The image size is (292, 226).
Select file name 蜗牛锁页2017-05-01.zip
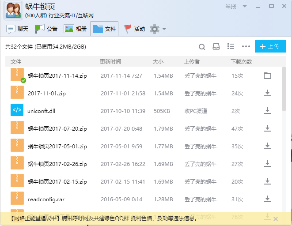click(x=57, y=147)
